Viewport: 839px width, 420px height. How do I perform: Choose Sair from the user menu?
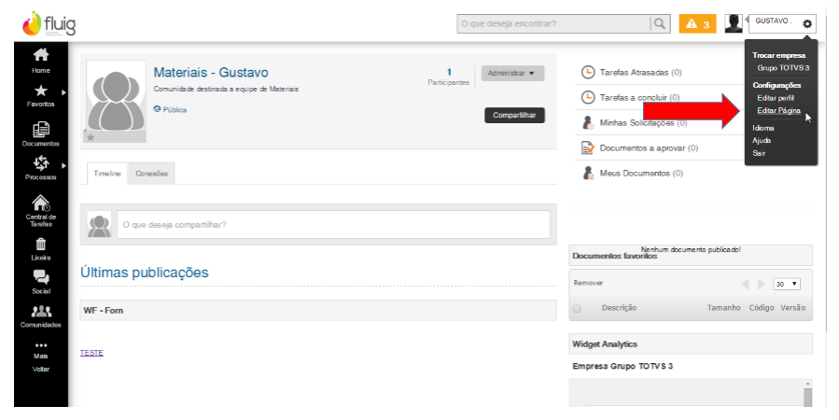click(x=759, y=153)
